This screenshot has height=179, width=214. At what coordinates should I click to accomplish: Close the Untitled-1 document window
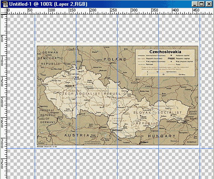209,4
